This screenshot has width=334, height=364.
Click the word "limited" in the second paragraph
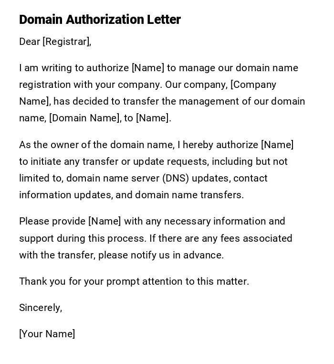tap(34, 178)
